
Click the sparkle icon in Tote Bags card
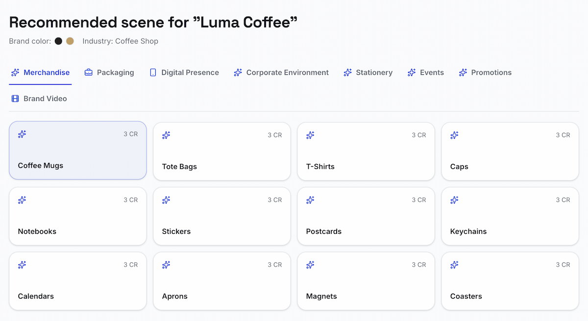point(166,135)
